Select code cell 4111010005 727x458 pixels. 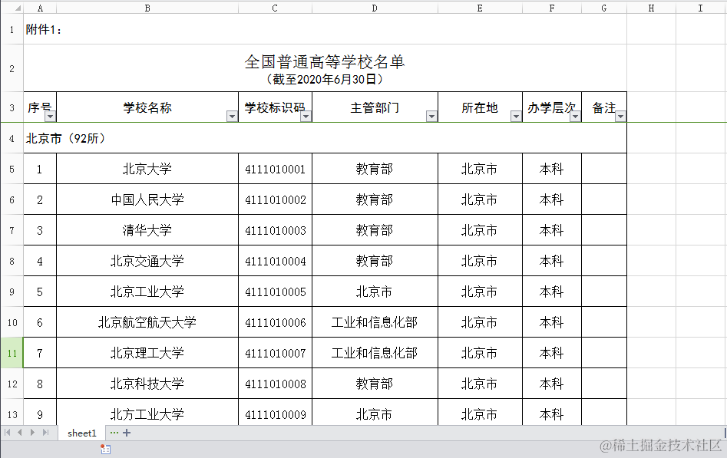(x=276, y=292)
